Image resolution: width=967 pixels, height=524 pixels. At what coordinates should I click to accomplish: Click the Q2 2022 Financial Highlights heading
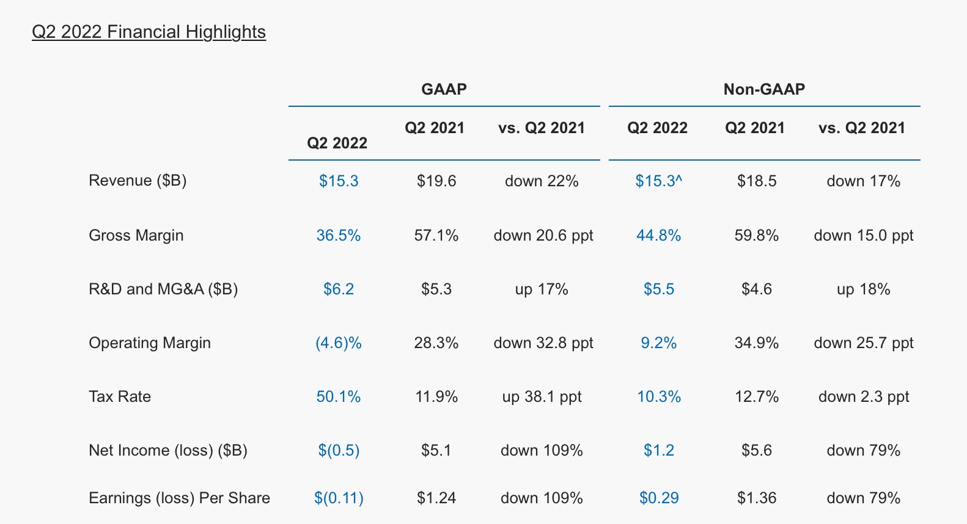(x=149, y=32)
